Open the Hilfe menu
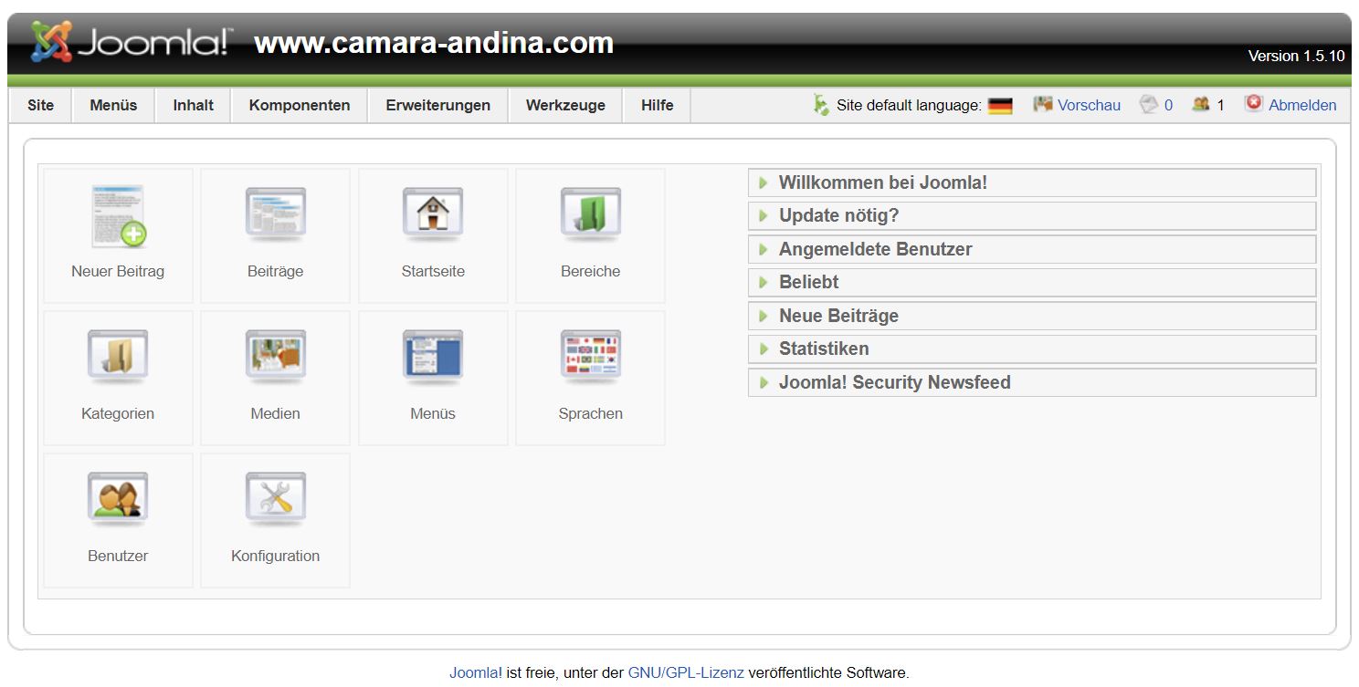The image size is (1359, 687). [657, 105]
